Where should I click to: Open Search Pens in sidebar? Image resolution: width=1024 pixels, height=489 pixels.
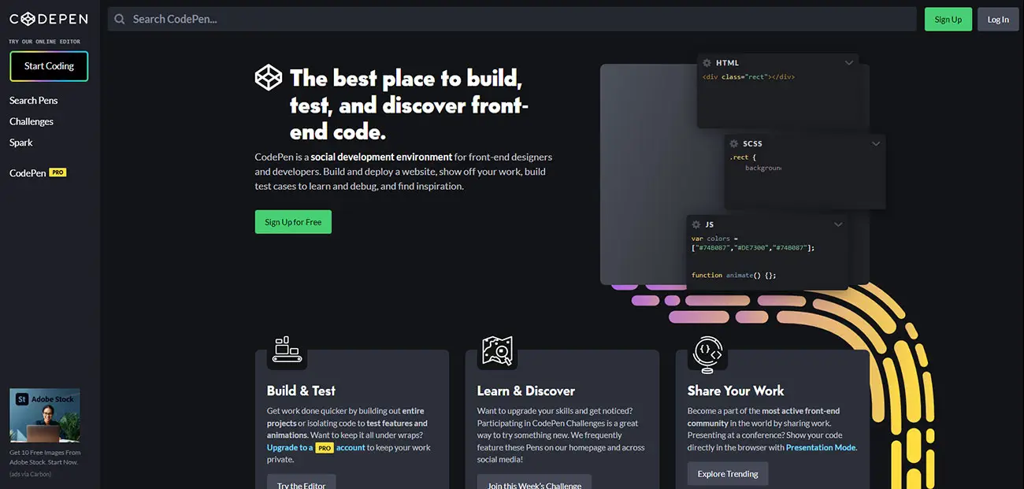tap(33, 100)
